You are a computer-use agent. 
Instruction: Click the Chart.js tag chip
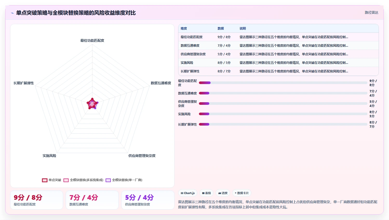click(x=188, y=193)
